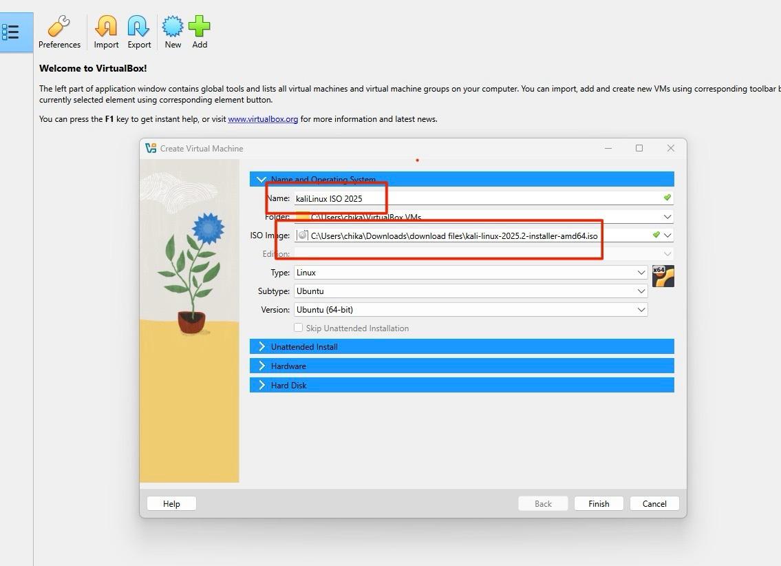The height and width of the screenshot is (566, 781).
Task: Click the Finish button
Action: click(599, 504)
